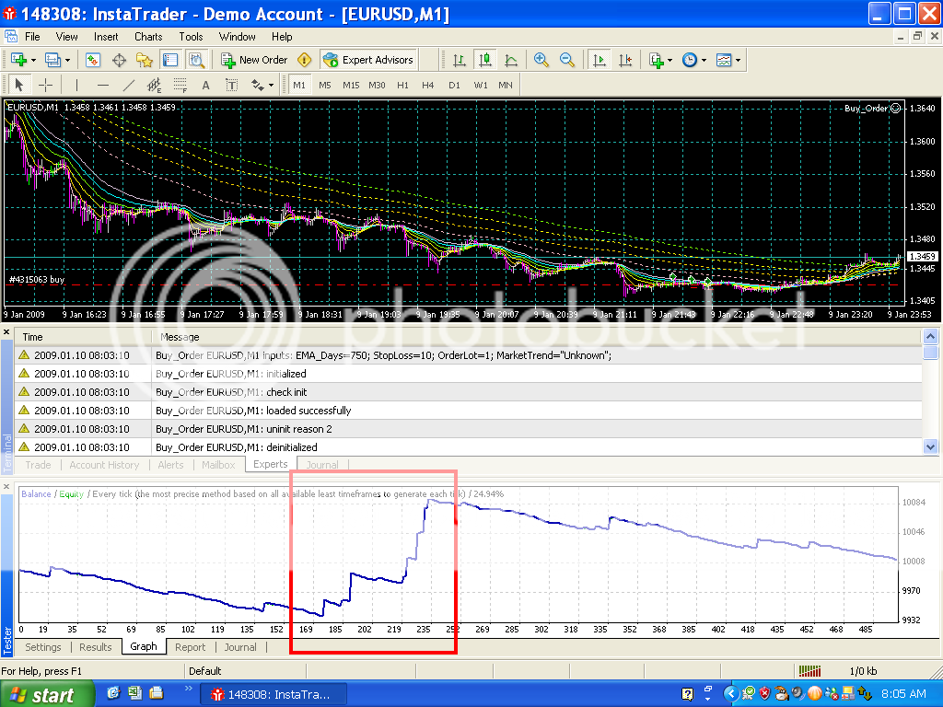This screenshot has width=943, height=707.
Task: Zoom out of the chart
Action: (x=567, y=60)
